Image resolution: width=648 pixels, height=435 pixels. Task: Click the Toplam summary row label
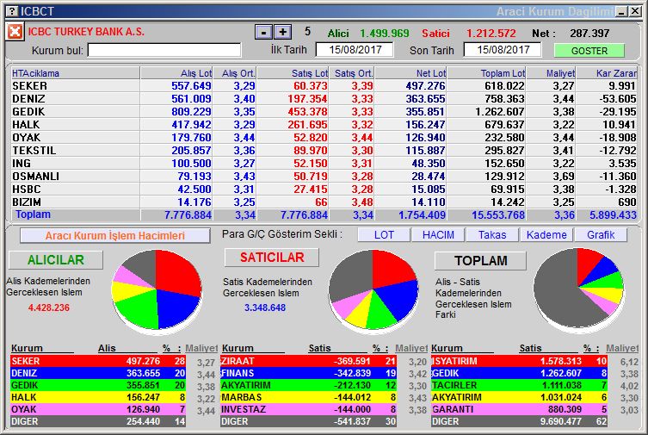(x=33, y=214)
